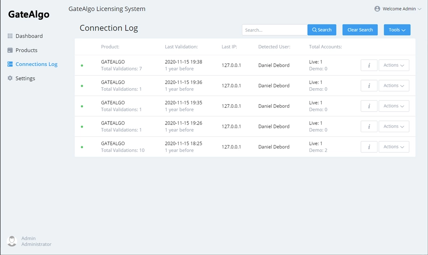Click the '2020-11-15 19:38' timestamp
Image resolution: width=428 pixels, height=255 pixels.
[x=184, y=62]
